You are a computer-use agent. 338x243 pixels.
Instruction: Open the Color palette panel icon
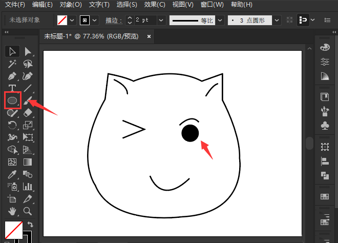click(x=324, y=48)
